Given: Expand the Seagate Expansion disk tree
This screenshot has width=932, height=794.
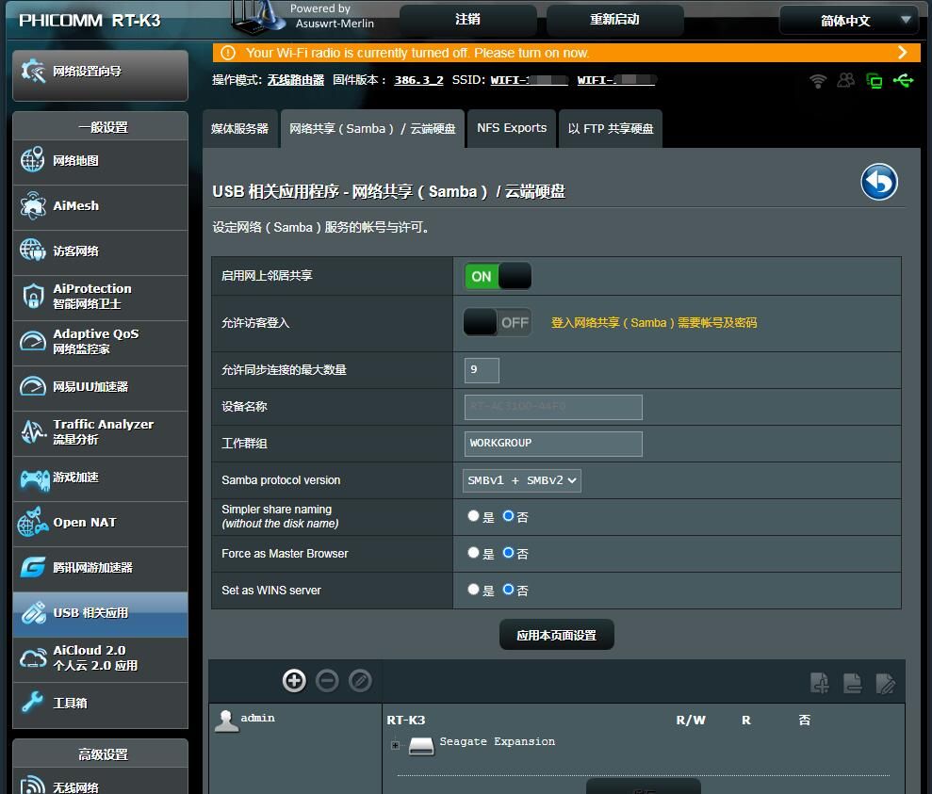Looking at the screenshot, I should pos(396,745).
